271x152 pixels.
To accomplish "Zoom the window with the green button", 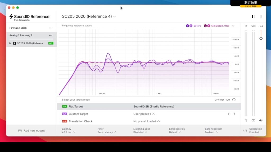I will point(18,8).
